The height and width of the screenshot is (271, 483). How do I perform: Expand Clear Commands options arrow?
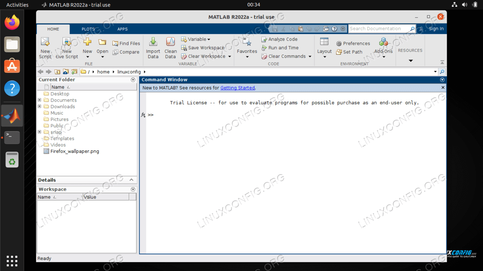pyautogui.click(x=310, y=56)
